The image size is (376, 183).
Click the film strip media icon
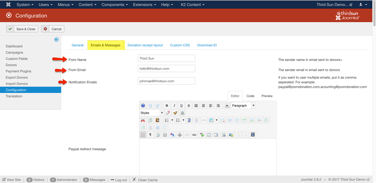tap(253, 135)
